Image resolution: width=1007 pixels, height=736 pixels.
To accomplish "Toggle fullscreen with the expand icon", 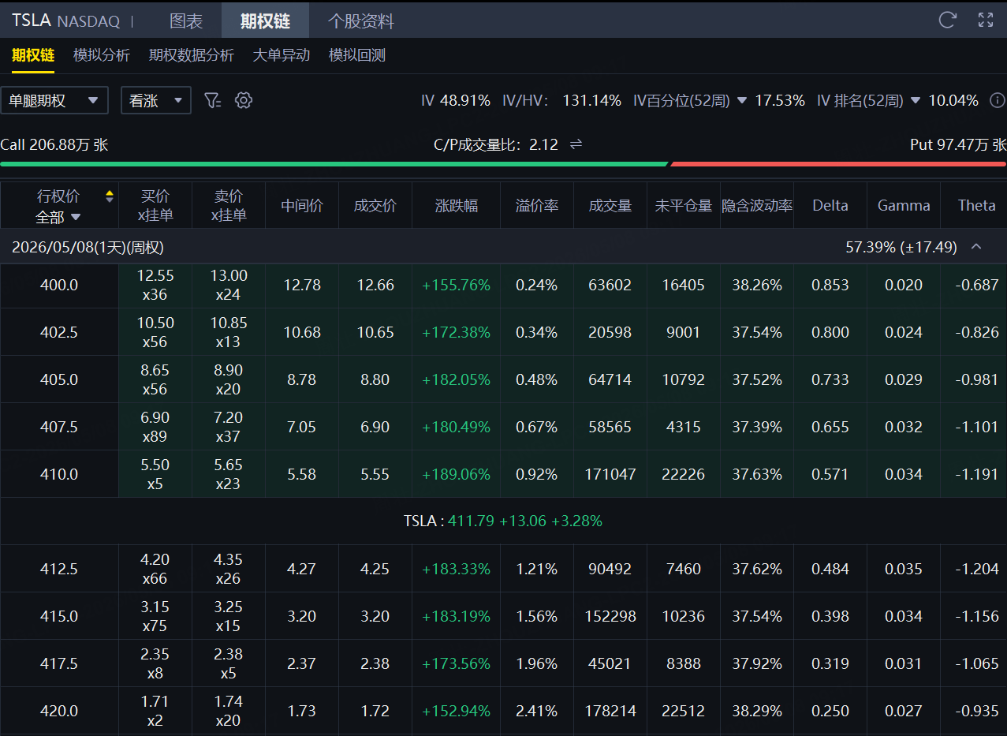I will [x=986, y=20].
